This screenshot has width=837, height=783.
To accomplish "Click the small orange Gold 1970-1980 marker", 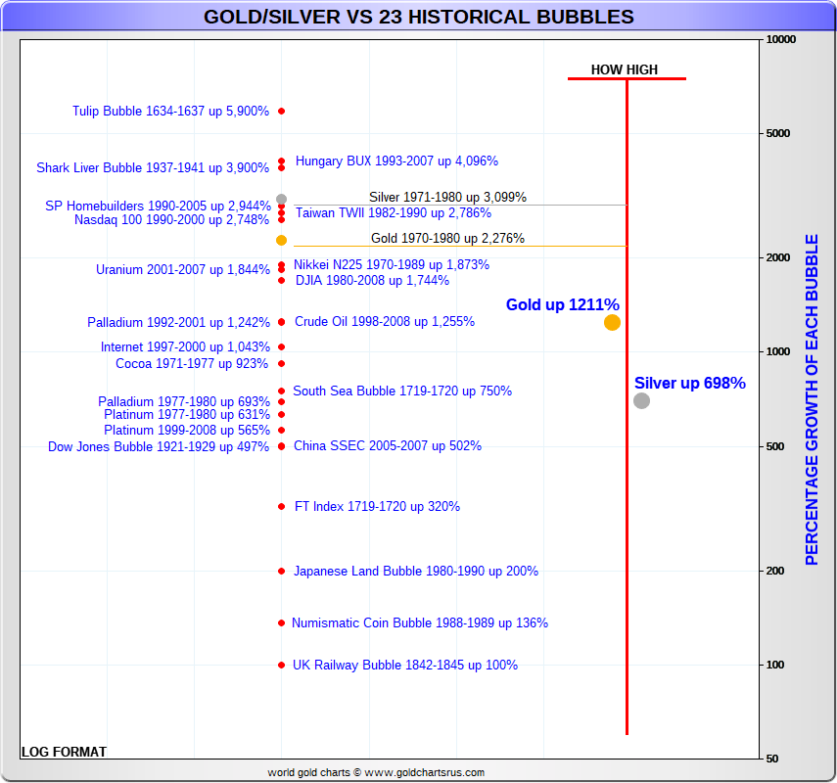I will click(281, 240).
